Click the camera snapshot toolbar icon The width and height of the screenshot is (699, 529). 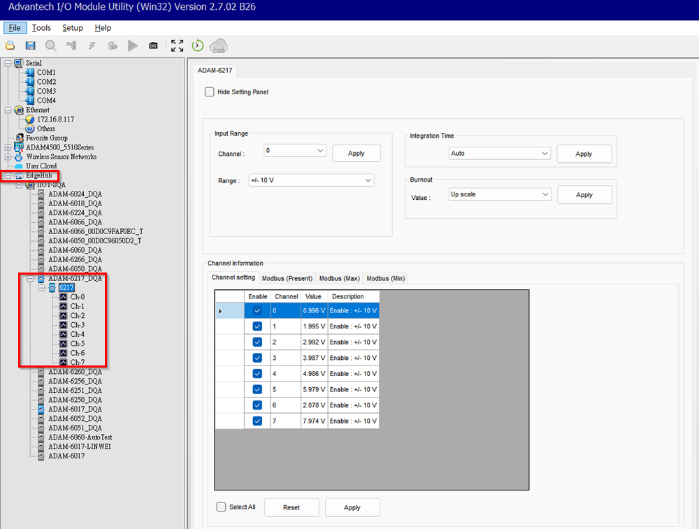coord(153,45)
